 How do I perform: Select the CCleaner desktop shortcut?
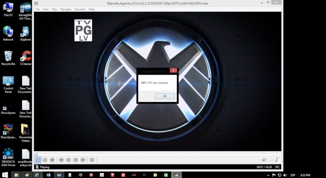[26, 58]
